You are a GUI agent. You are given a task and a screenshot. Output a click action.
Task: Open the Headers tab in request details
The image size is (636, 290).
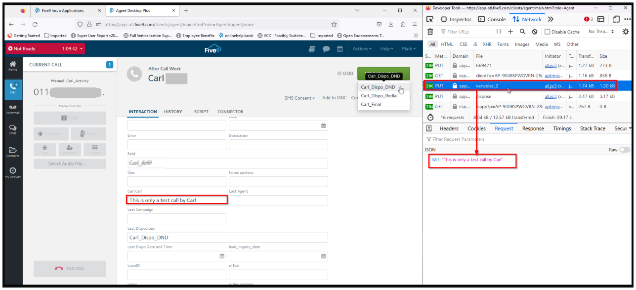point(449,128)
